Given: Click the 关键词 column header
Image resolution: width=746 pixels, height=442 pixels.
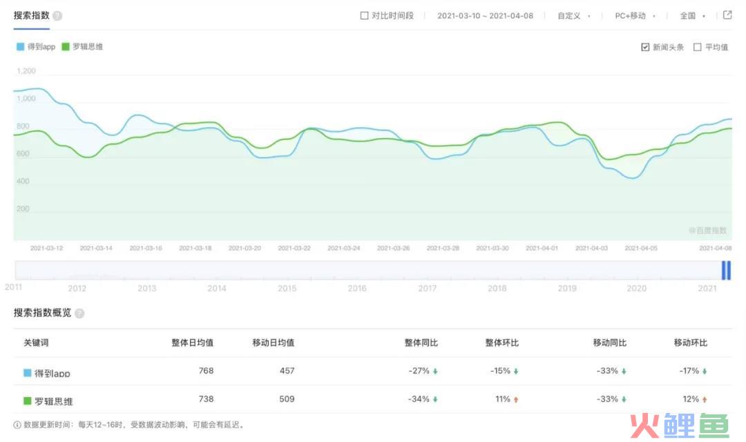Looking at the screenshot, I should pyautogui.click(x=36, y=343).
